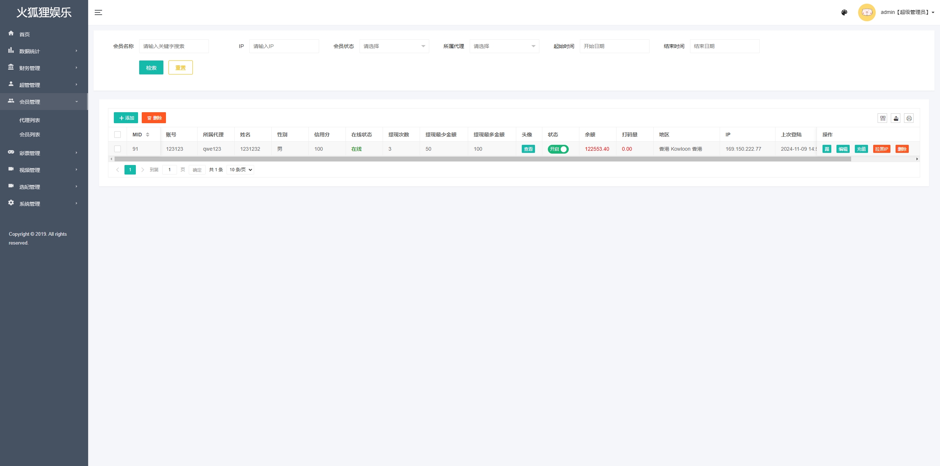Click the MID column sort arrows
This screenshot has height=466, width=940.
pos(148,135)
